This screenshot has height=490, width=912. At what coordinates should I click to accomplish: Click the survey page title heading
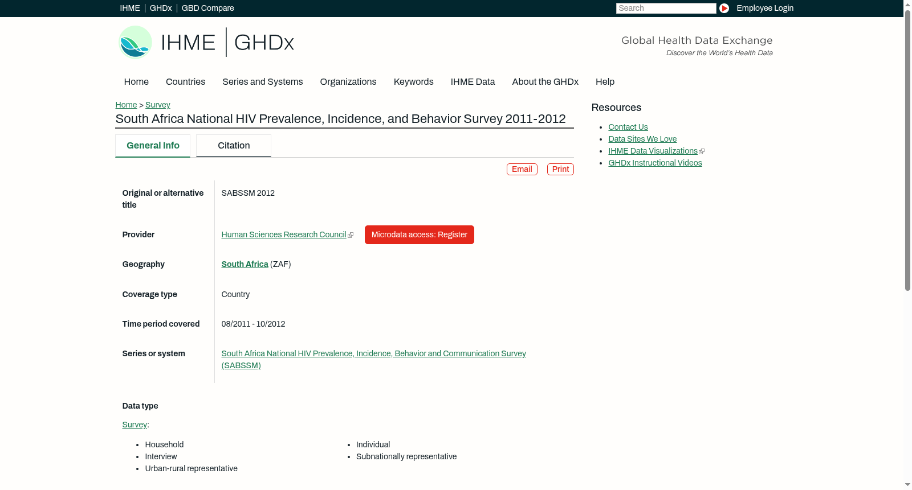pyautogui.click(x=340, y=119)
